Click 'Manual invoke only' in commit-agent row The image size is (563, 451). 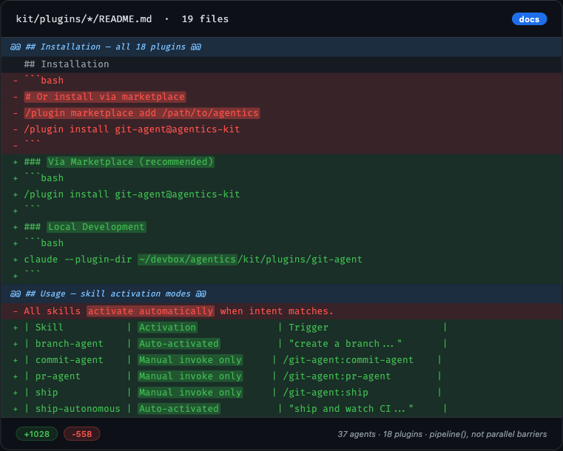point(190,360)
